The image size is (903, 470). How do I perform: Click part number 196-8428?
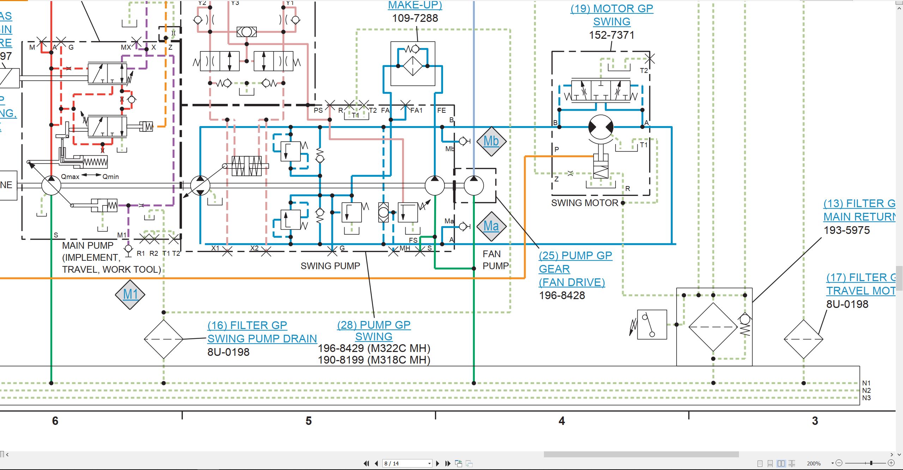(x=562, y=295)
